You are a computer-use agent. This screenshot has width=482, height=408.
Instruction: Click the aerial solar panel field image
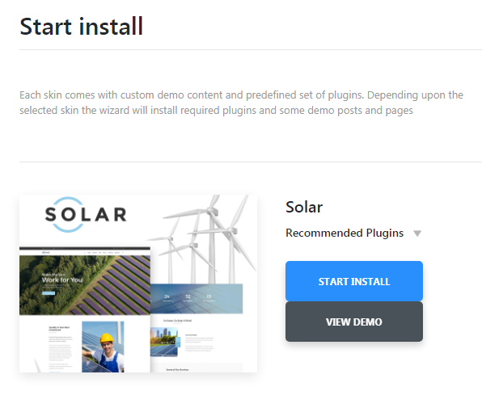click(85, 285)
